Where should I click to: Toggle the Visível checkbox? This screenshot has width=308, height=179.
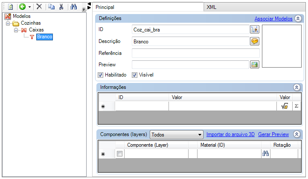(134, 75)
